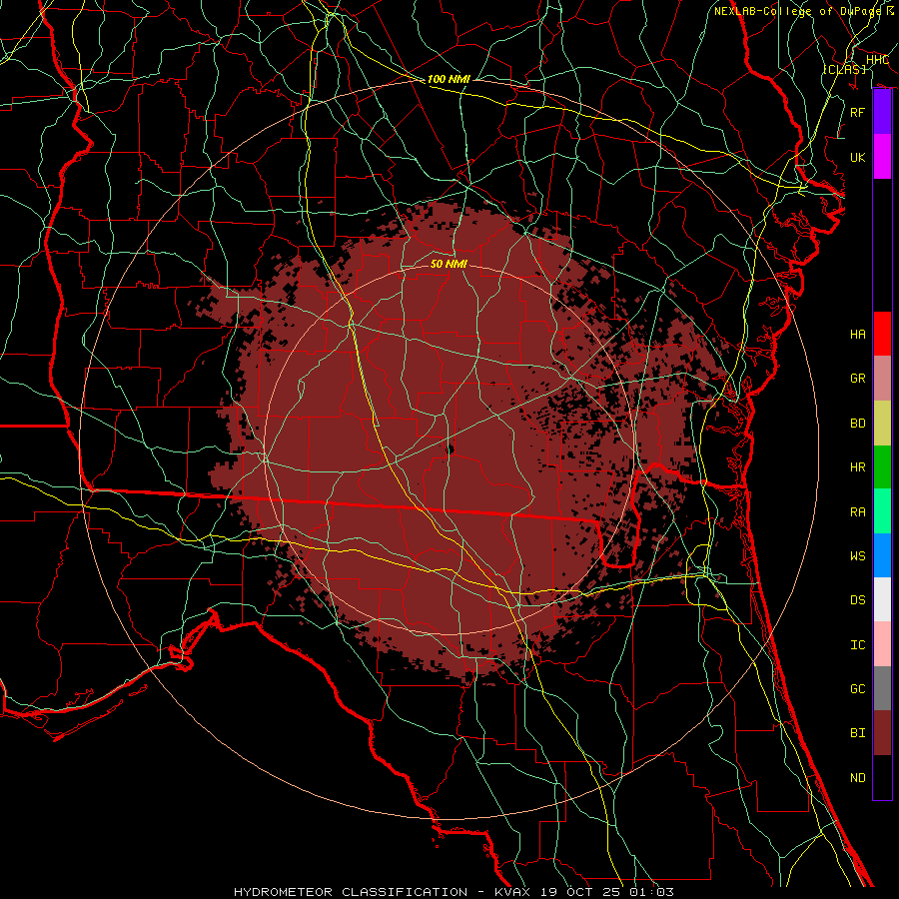Click the ND black legend swatch
Screen dimensions: 899x899
point(881,777)
